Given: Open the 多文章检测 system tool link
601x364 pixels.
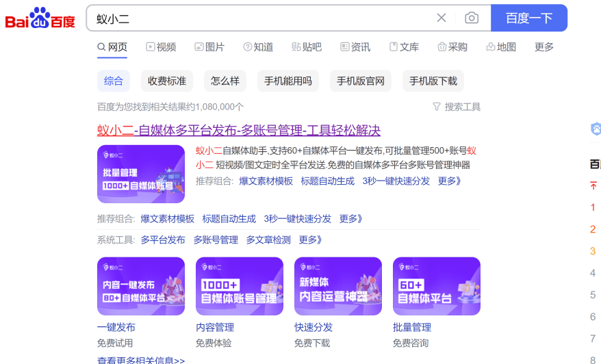Looking at the screenshot, I should click(268, 240).
